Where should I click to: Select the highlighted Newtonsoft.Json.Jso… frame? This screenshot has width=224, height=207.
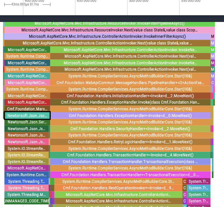point(27,116)
